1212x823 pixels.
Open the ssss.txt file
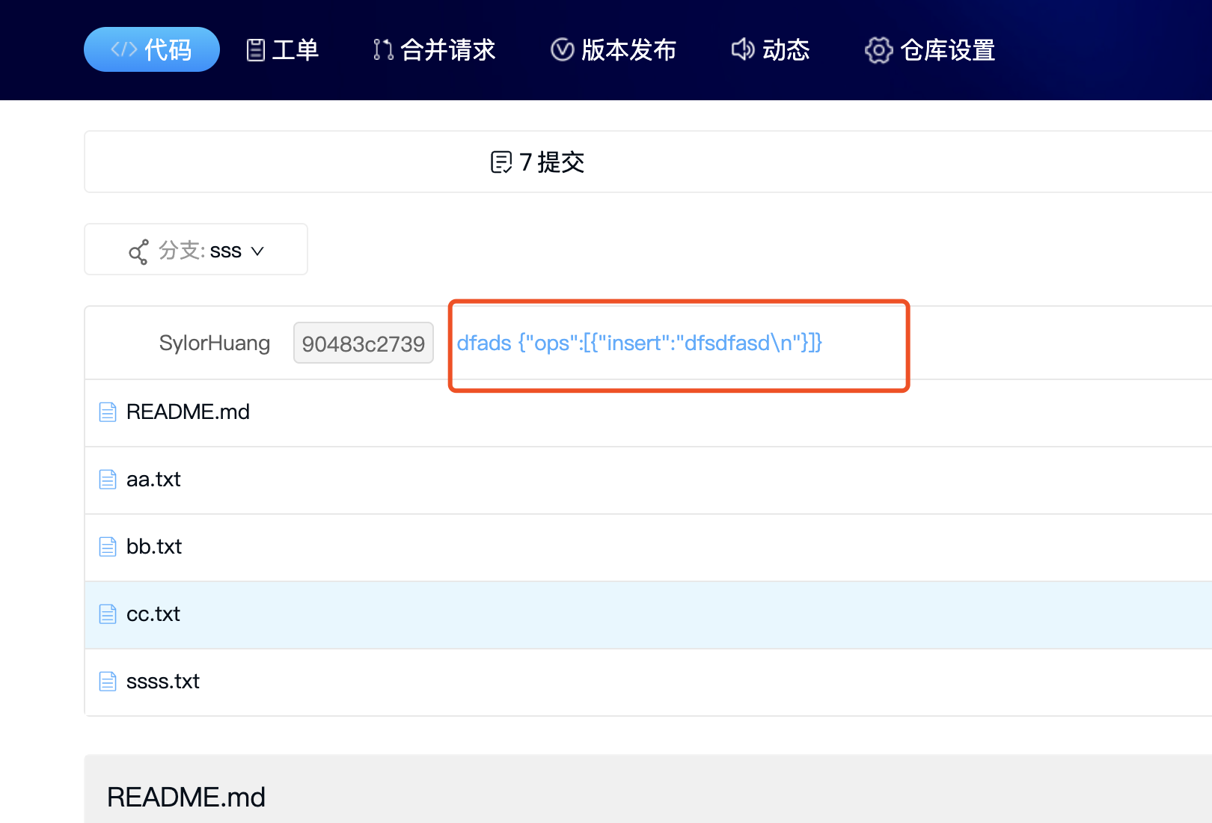click(163, 681)
